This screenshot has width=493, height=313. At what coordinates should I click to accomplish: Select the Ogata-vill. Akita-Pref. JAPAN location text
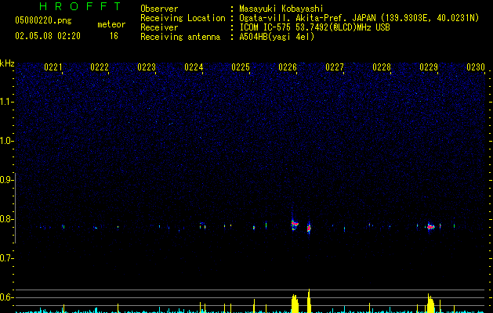pos(359,18)
